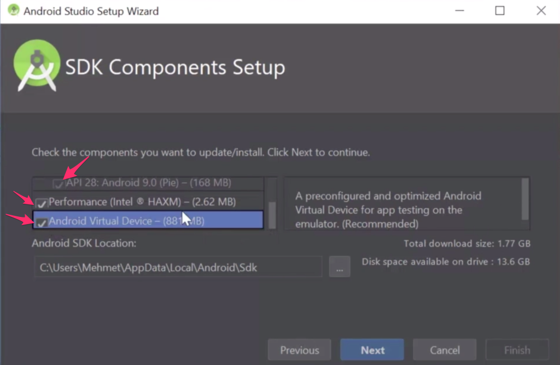The image size is (560, 365).
Task: Click the components list scrollbar
Action: [272, 215]
